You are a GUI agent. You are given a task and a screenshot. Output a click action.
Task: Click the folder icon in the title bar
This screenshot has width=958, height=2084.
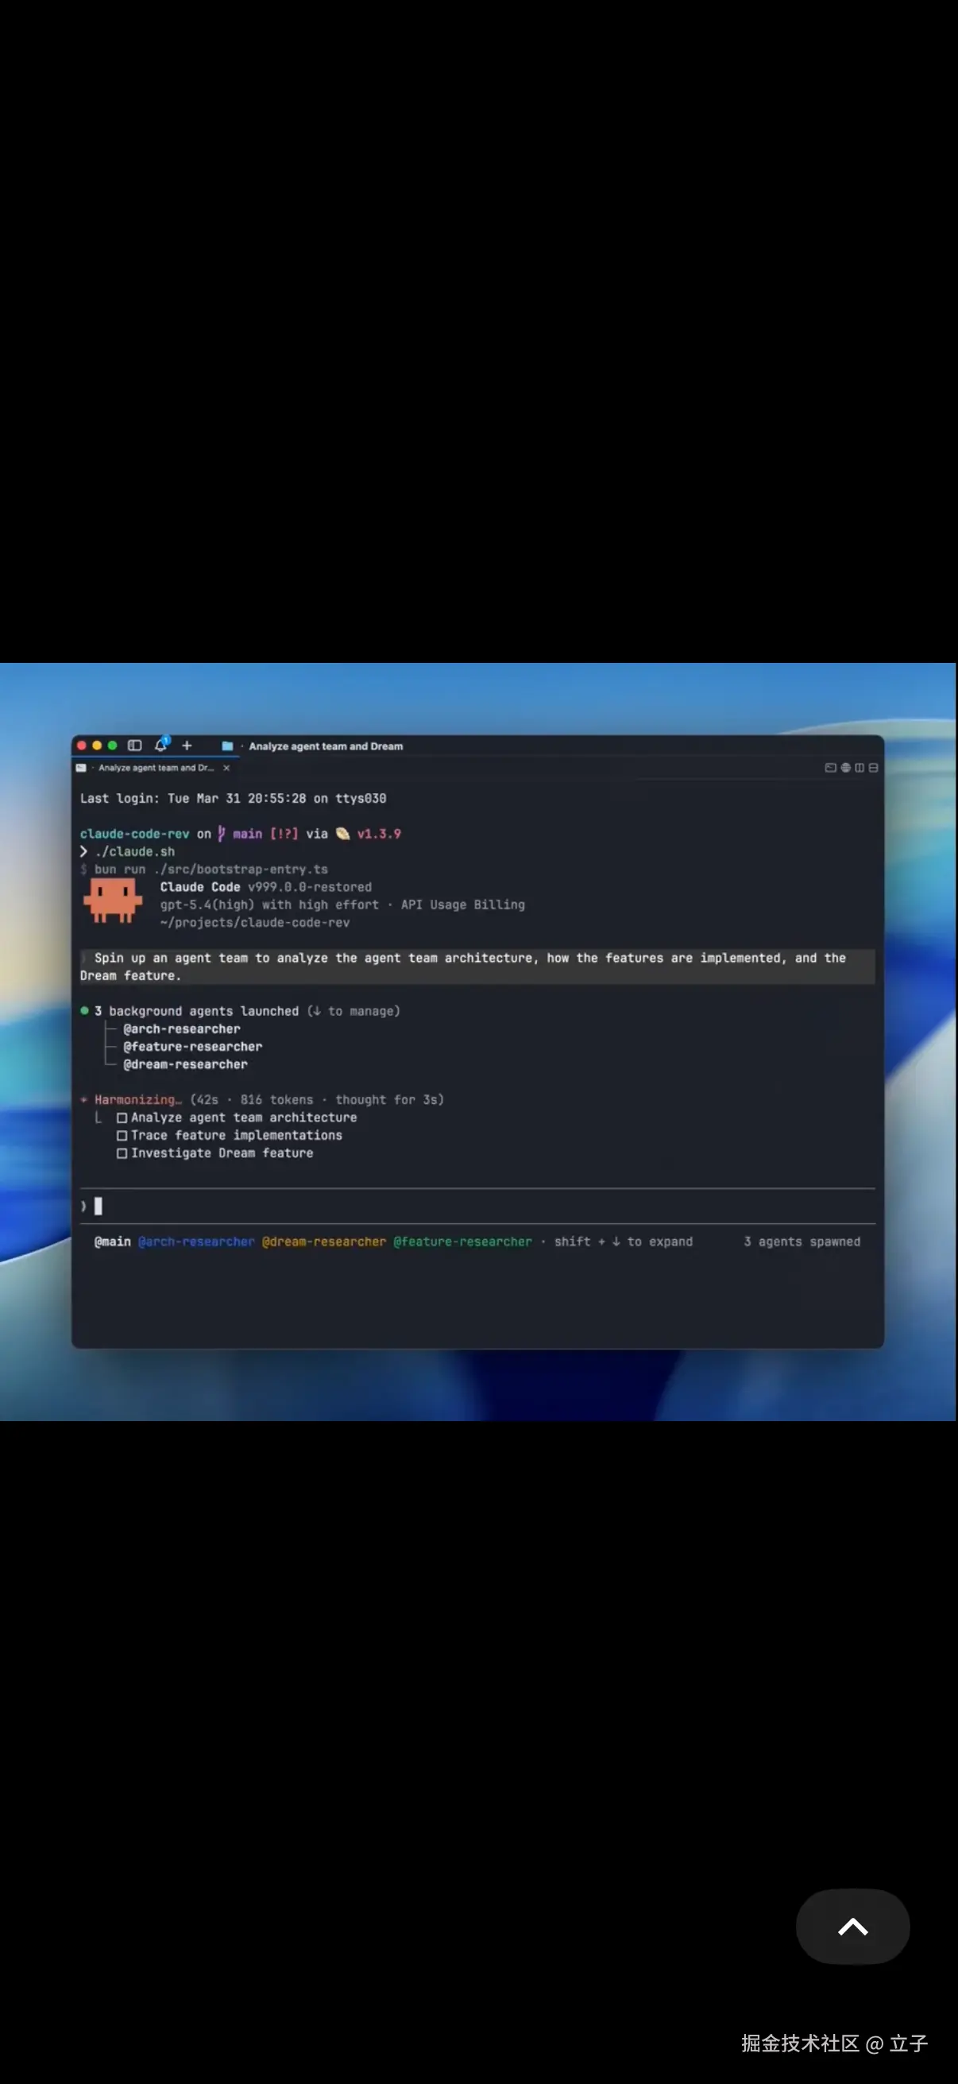[x=227, y=746]
